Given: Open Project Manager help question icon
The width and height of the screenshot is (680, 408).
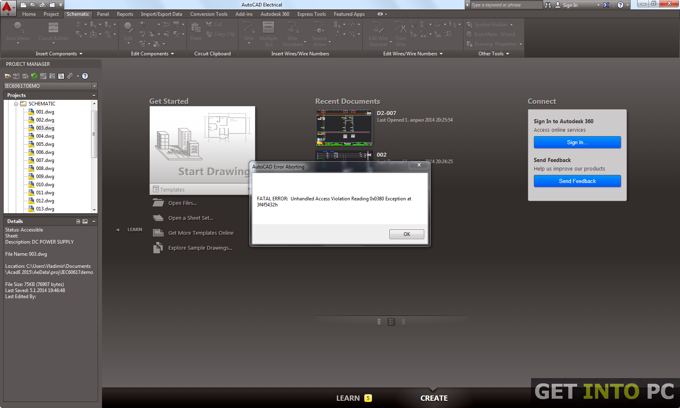Looking at the screenshot, I should [x=85, y=76].
